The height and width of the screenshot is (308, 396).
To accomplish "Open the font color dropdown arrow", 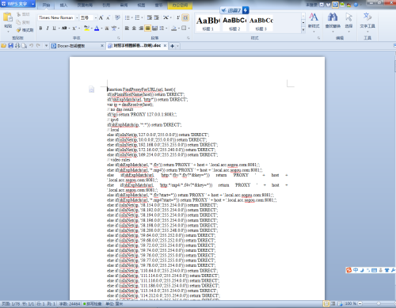I will (101, 28).
